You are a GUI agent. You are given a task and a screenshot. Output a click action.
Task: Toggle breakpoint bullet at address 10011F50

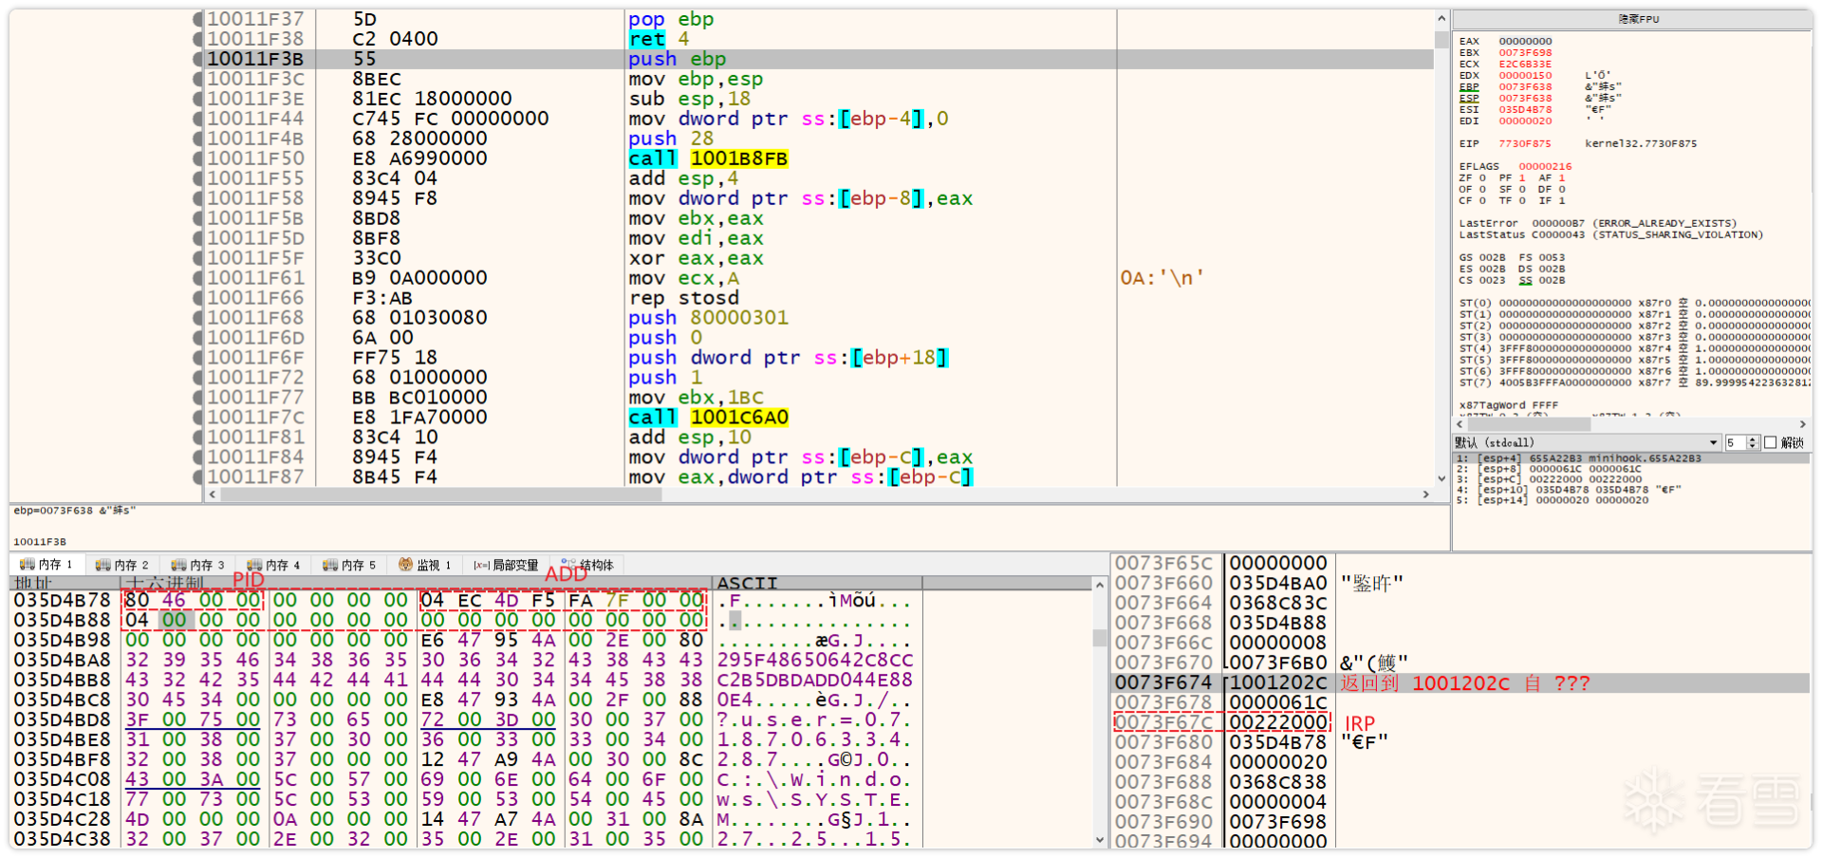click(x=198, y=159)
